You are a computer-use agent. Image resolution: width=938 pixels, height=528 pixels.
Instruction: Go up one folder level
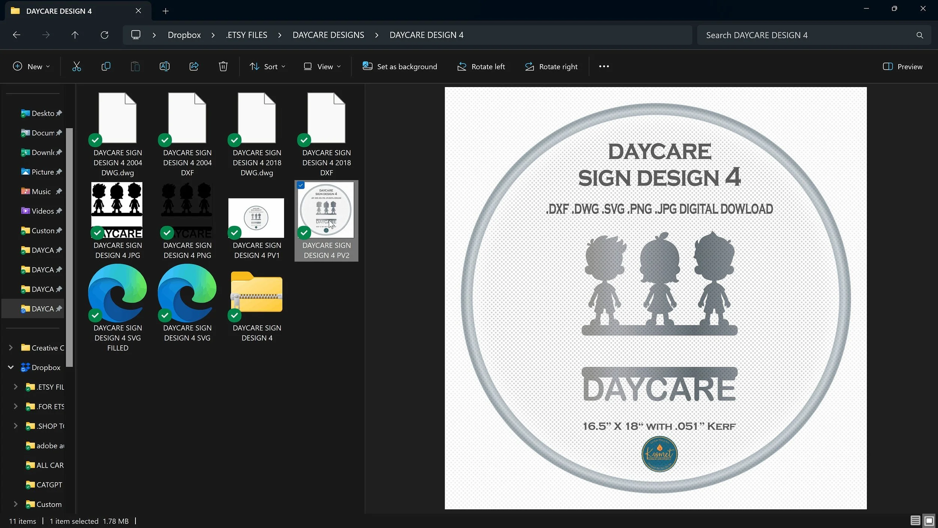(75, 35)
